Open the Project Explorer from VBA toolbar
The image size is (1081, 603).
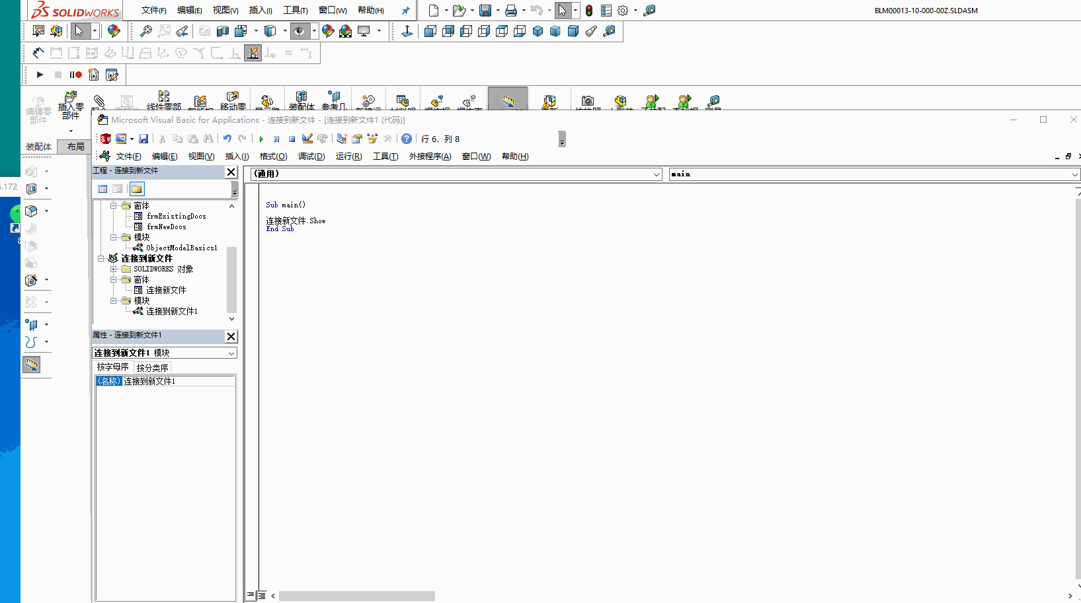(x=341, y=139)
